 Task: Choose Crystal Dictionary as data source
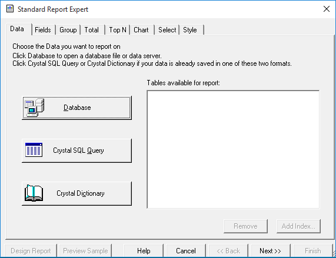(76, 193)
